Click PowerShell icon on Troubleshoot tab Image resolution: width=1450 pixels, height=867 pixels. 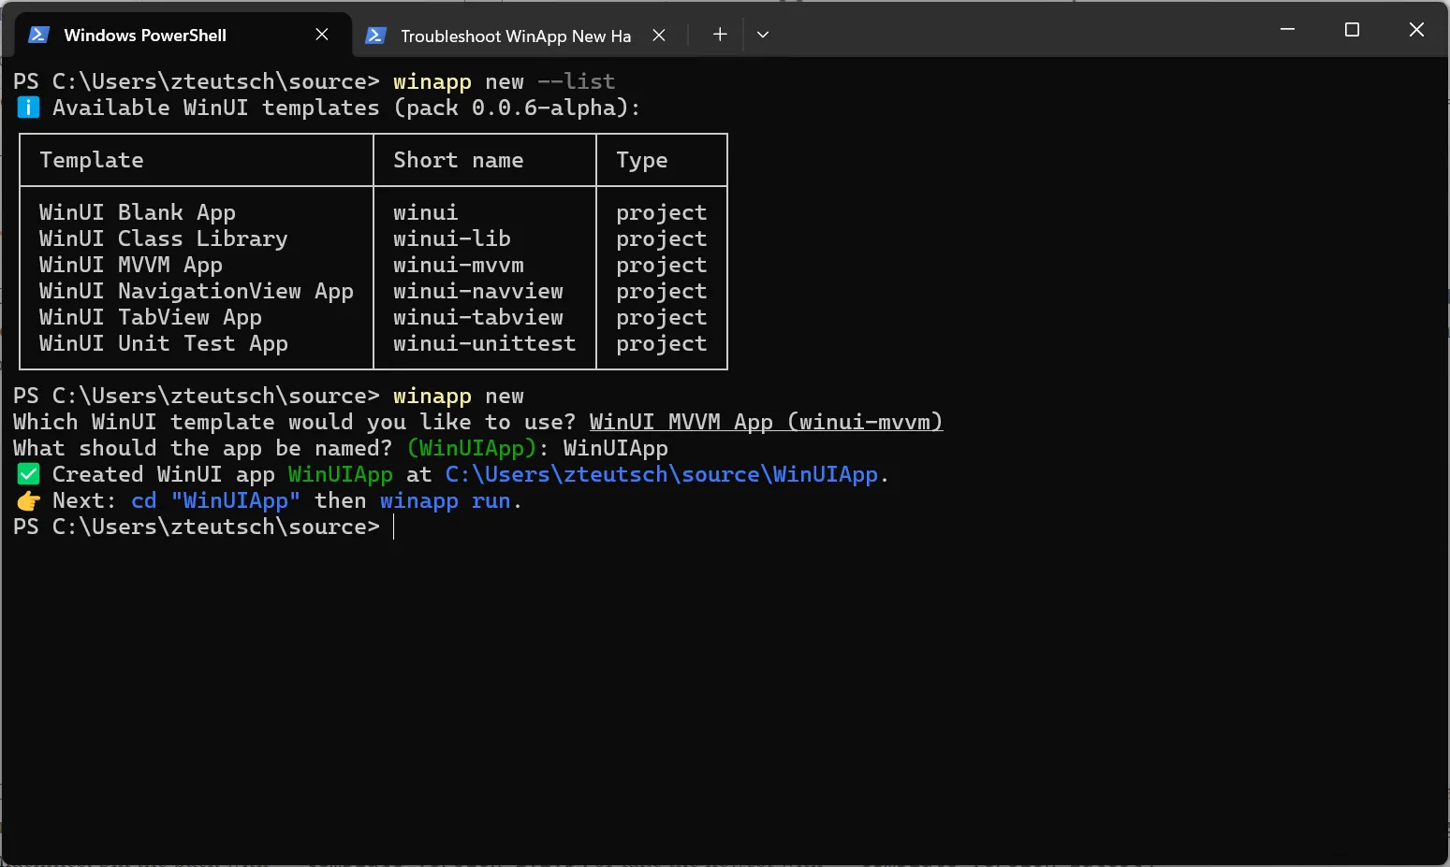(x=375, y=36)
